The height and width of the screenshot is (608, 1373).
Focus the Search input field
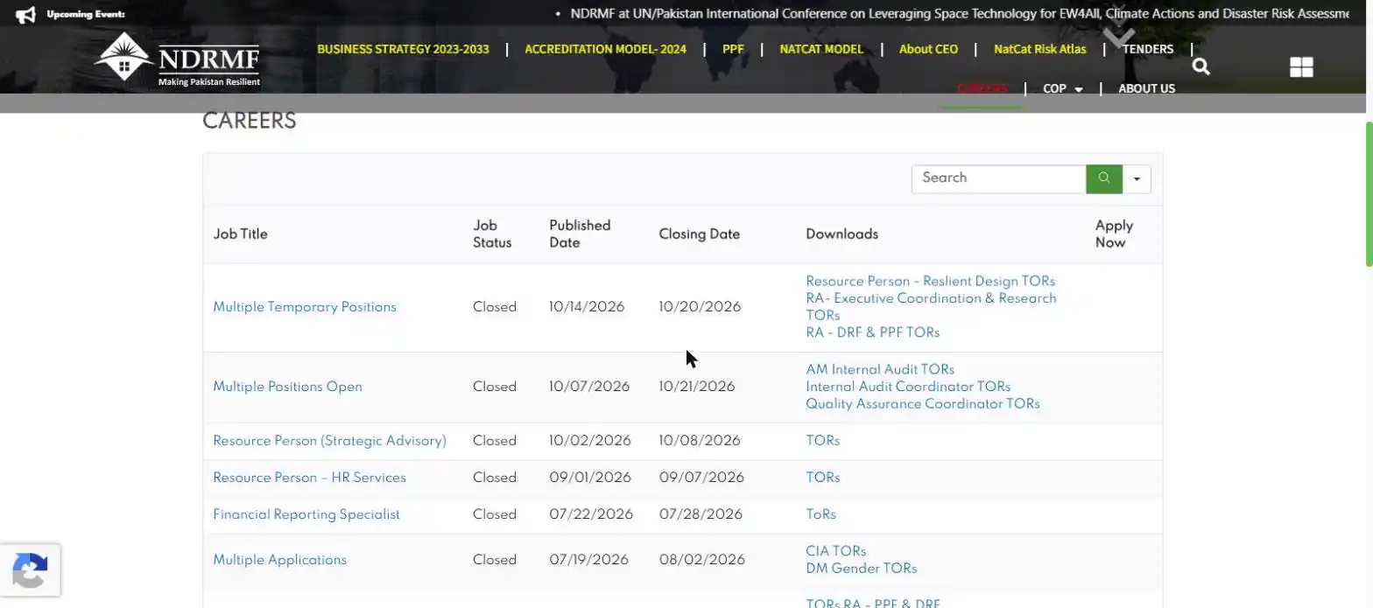pyautogui.click(x=998, y=178)
